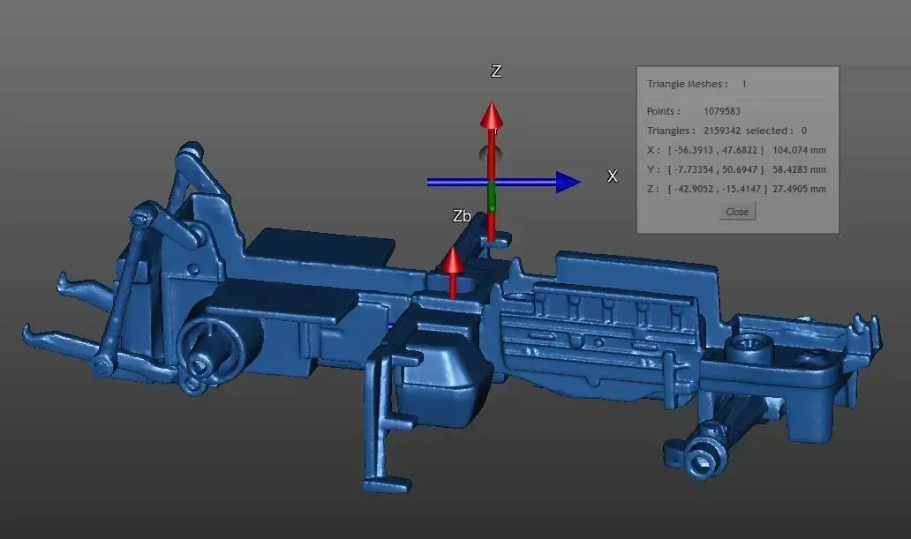
Task: Click the small red Zb arrow
Action: (x=452, y=272)
